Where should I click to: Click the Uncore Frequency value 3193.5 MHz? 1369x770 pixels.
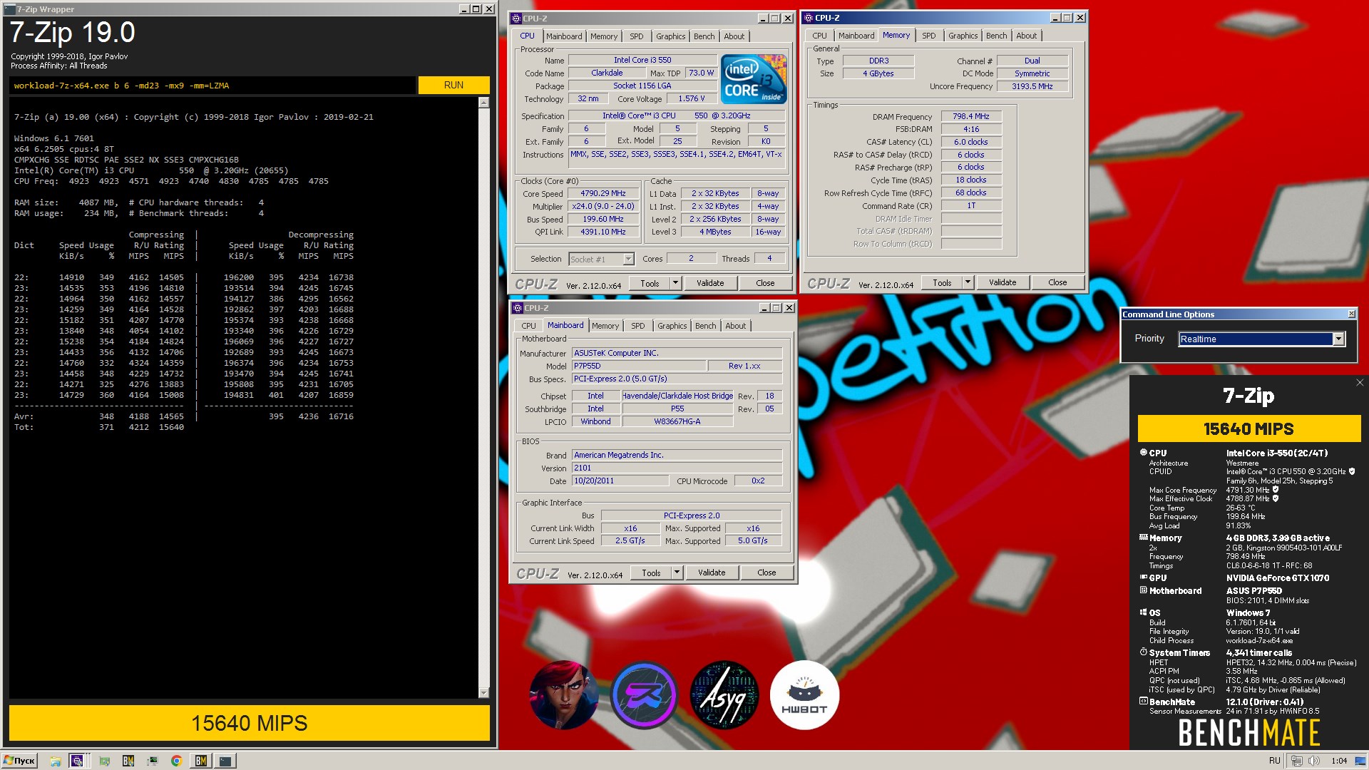[1032, 86]
